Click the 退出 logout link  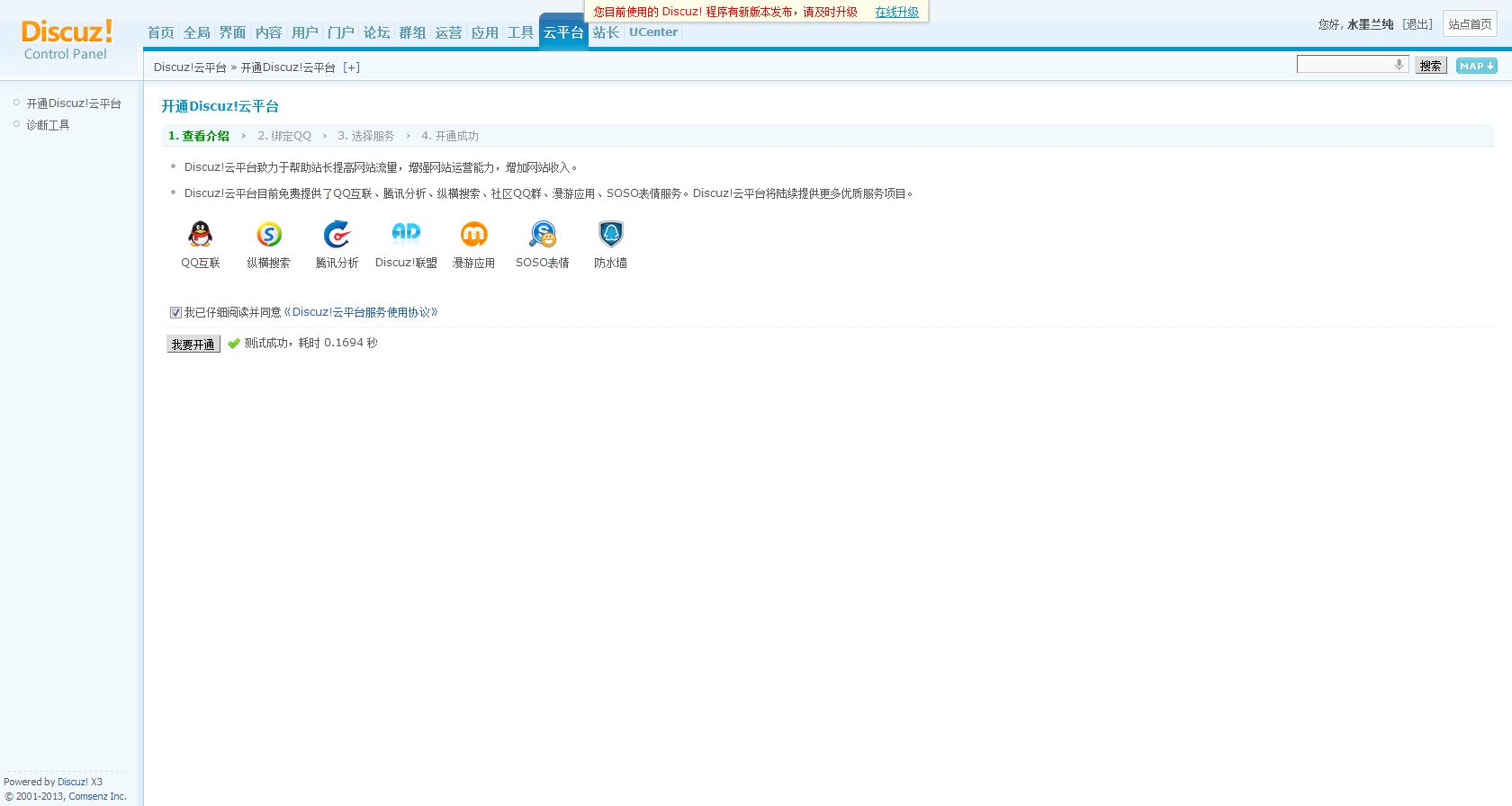pyautogui.click(x=1417, y=24)
